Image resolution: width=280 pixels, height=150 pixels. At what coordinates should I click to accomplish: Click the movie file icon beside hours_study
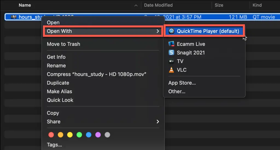click(14, 17)
